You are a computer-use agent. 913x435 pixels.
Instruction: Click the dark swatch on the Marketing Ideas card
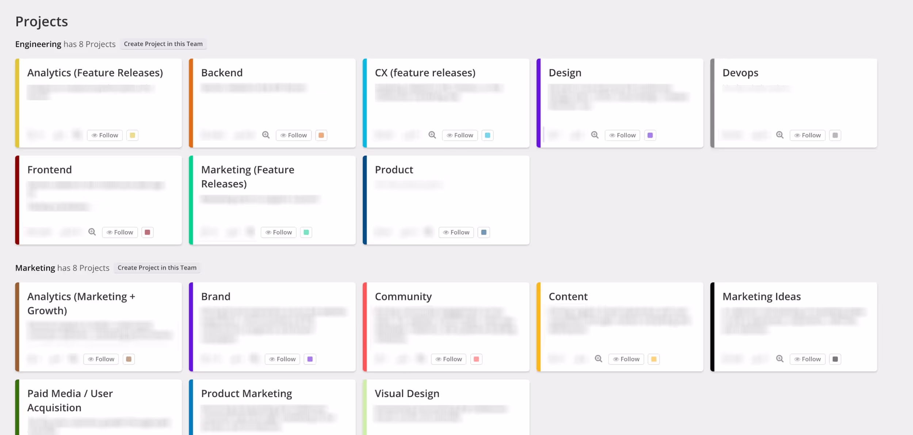click(x=835, y=359)
